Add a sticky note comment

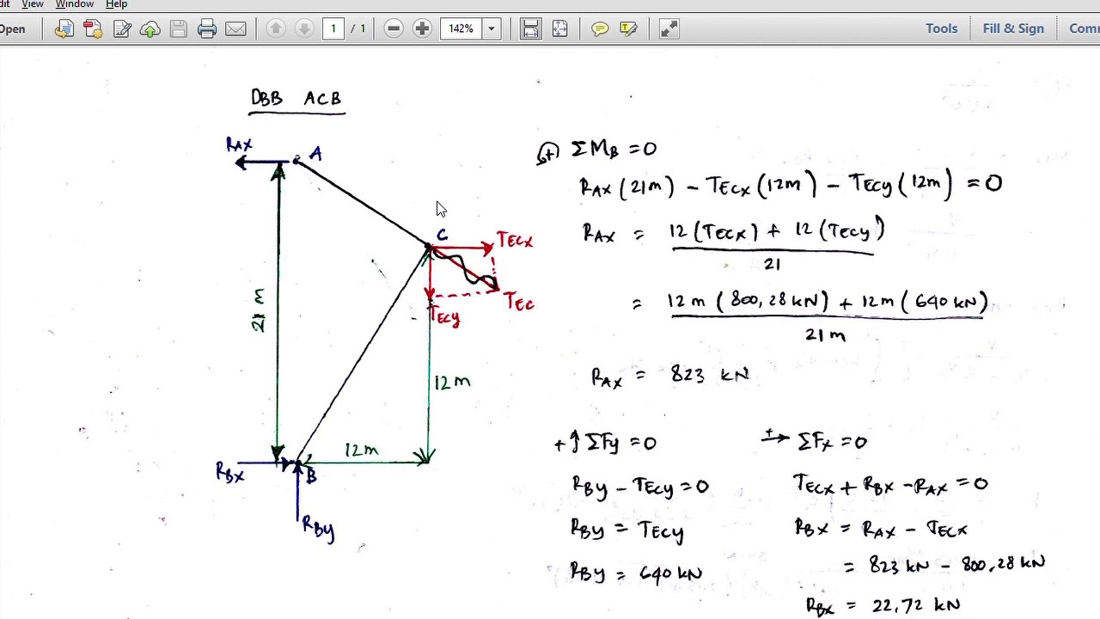[600, 29]
